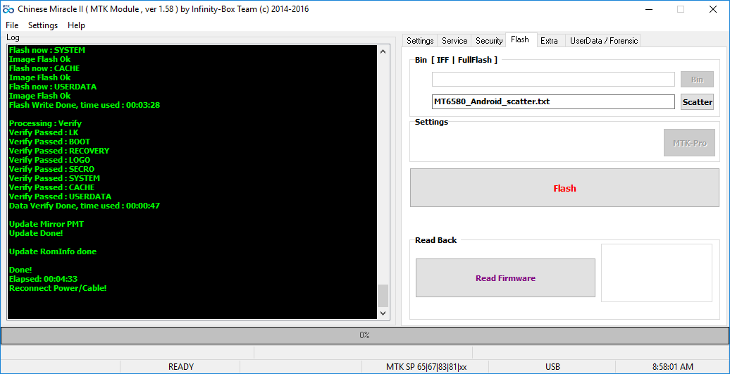Image resolution: width=730 pixels, height=374 pixels.
Task: Click log line 'Verify Passed : LK'
Action: tap(44, 132)
